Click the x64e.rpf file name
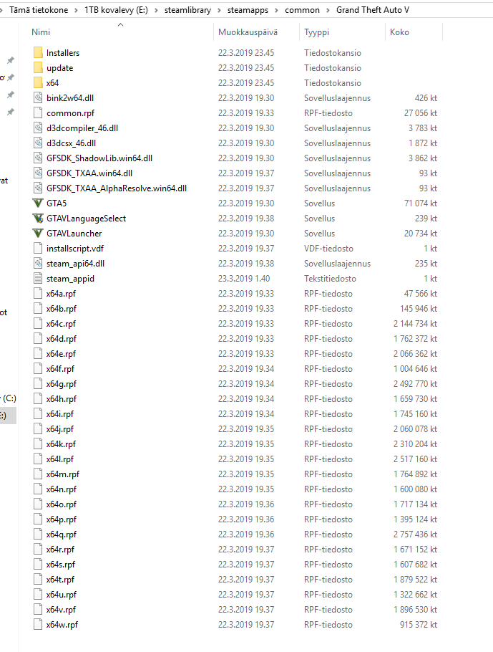The width and height of the screenshot is (493, 652). coord(61,353)
